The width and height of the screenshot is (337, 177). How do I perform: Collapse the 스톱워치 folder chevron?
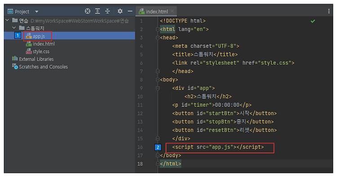[x=14, y=28]
